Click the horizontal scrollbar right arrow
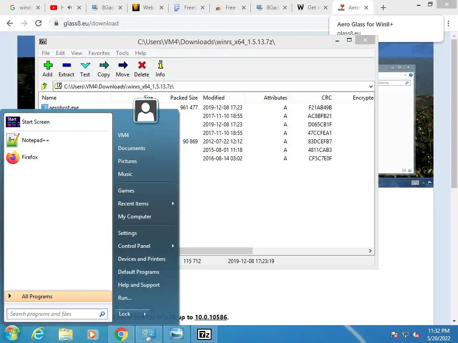This screenshot has width=458, height=343. tap(370, 251)
